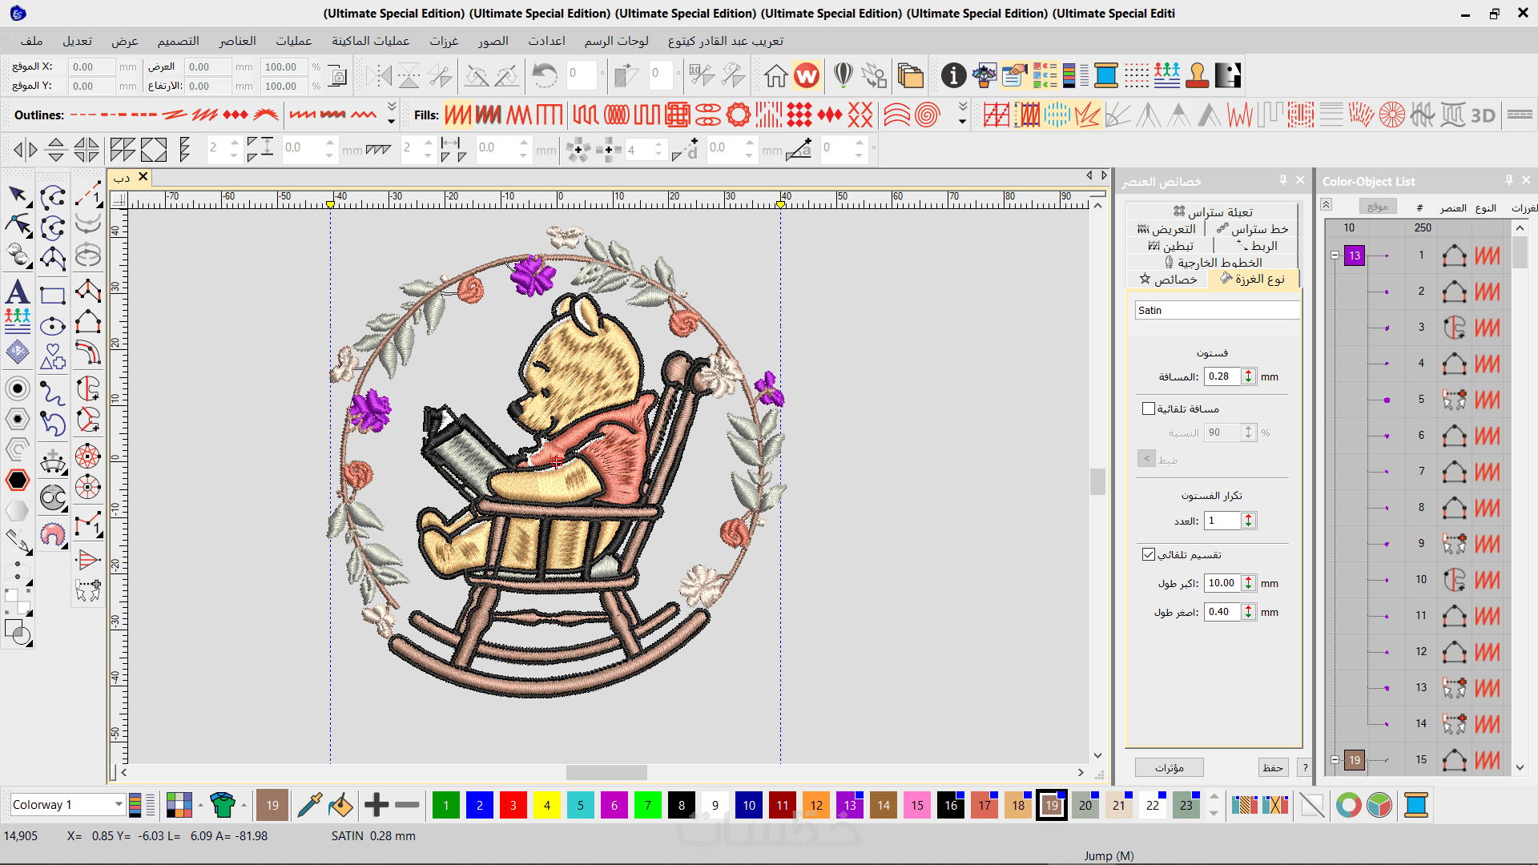Click the T-shirt garment icon
1538x865 pixels.
tap(222, 805)
